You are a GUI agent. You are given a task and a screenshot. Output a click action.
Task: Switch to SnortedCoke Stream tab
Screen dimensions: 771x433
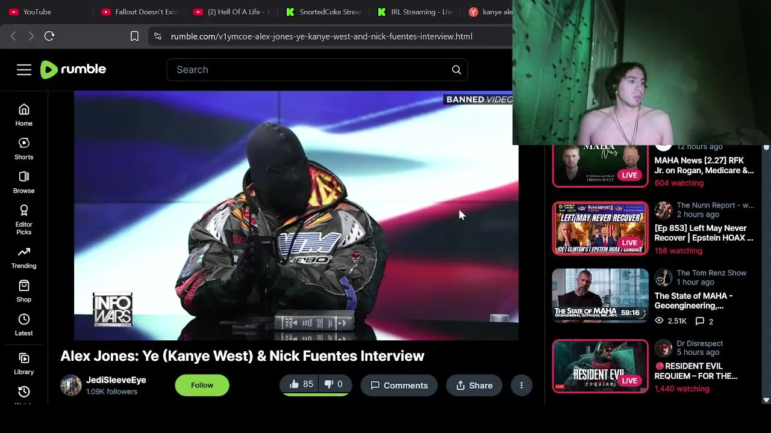tap(323, 11)
